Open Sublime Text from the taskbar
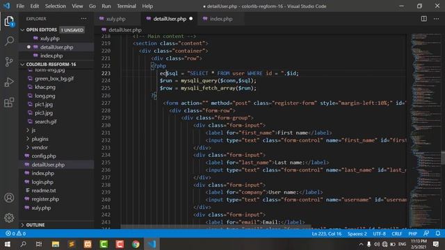445x250 pixels. [x=72, y=244]
